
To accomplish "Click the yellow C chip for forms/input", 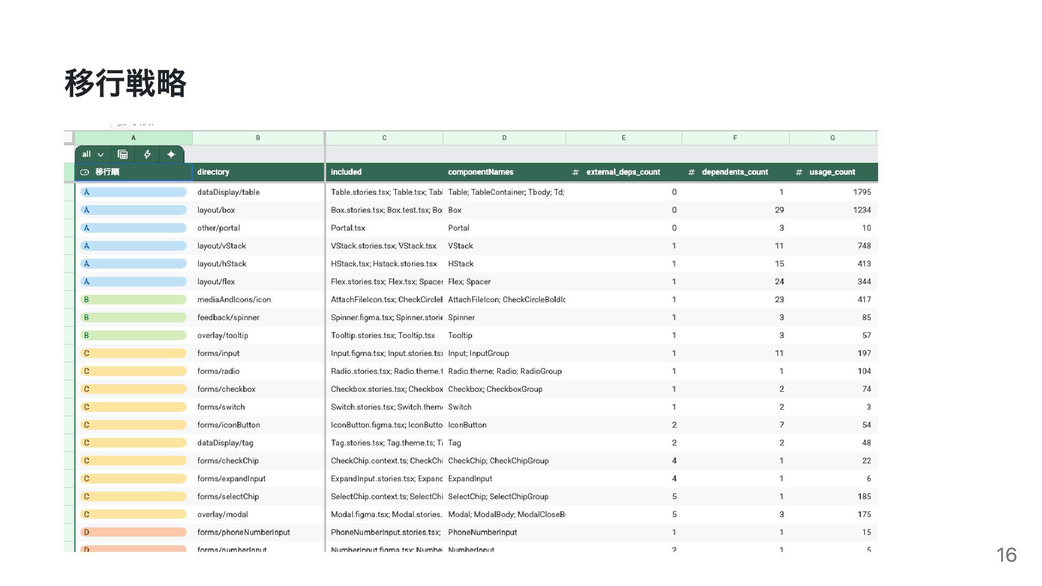I will tap(133, 353).
